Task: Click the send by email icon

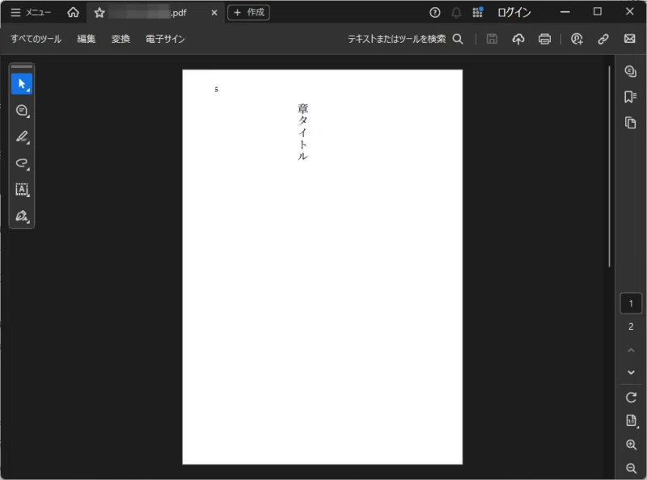Action: click(630, 39)
